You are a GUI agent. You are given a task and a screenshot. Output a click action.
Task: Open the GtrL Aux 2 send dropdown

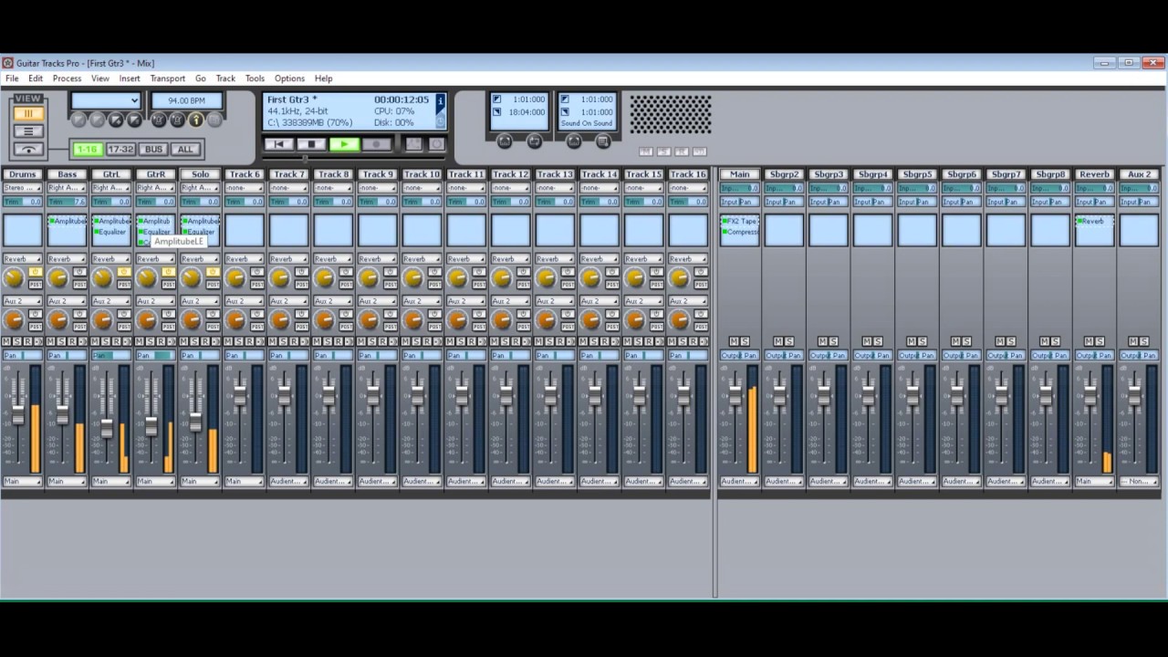111,301
